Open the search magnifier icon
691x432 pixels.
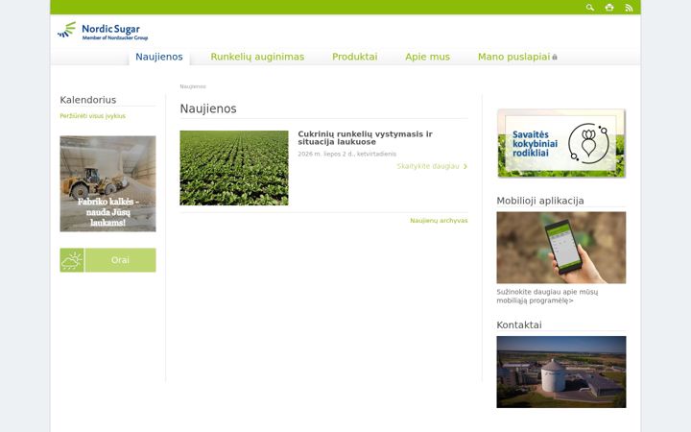[590, 8]
